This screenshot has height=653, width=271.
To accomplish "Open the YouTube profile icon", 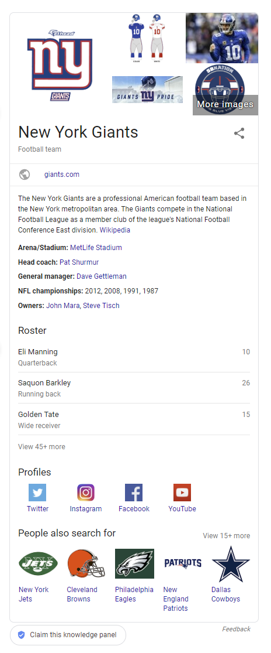I will click(182, 493).
